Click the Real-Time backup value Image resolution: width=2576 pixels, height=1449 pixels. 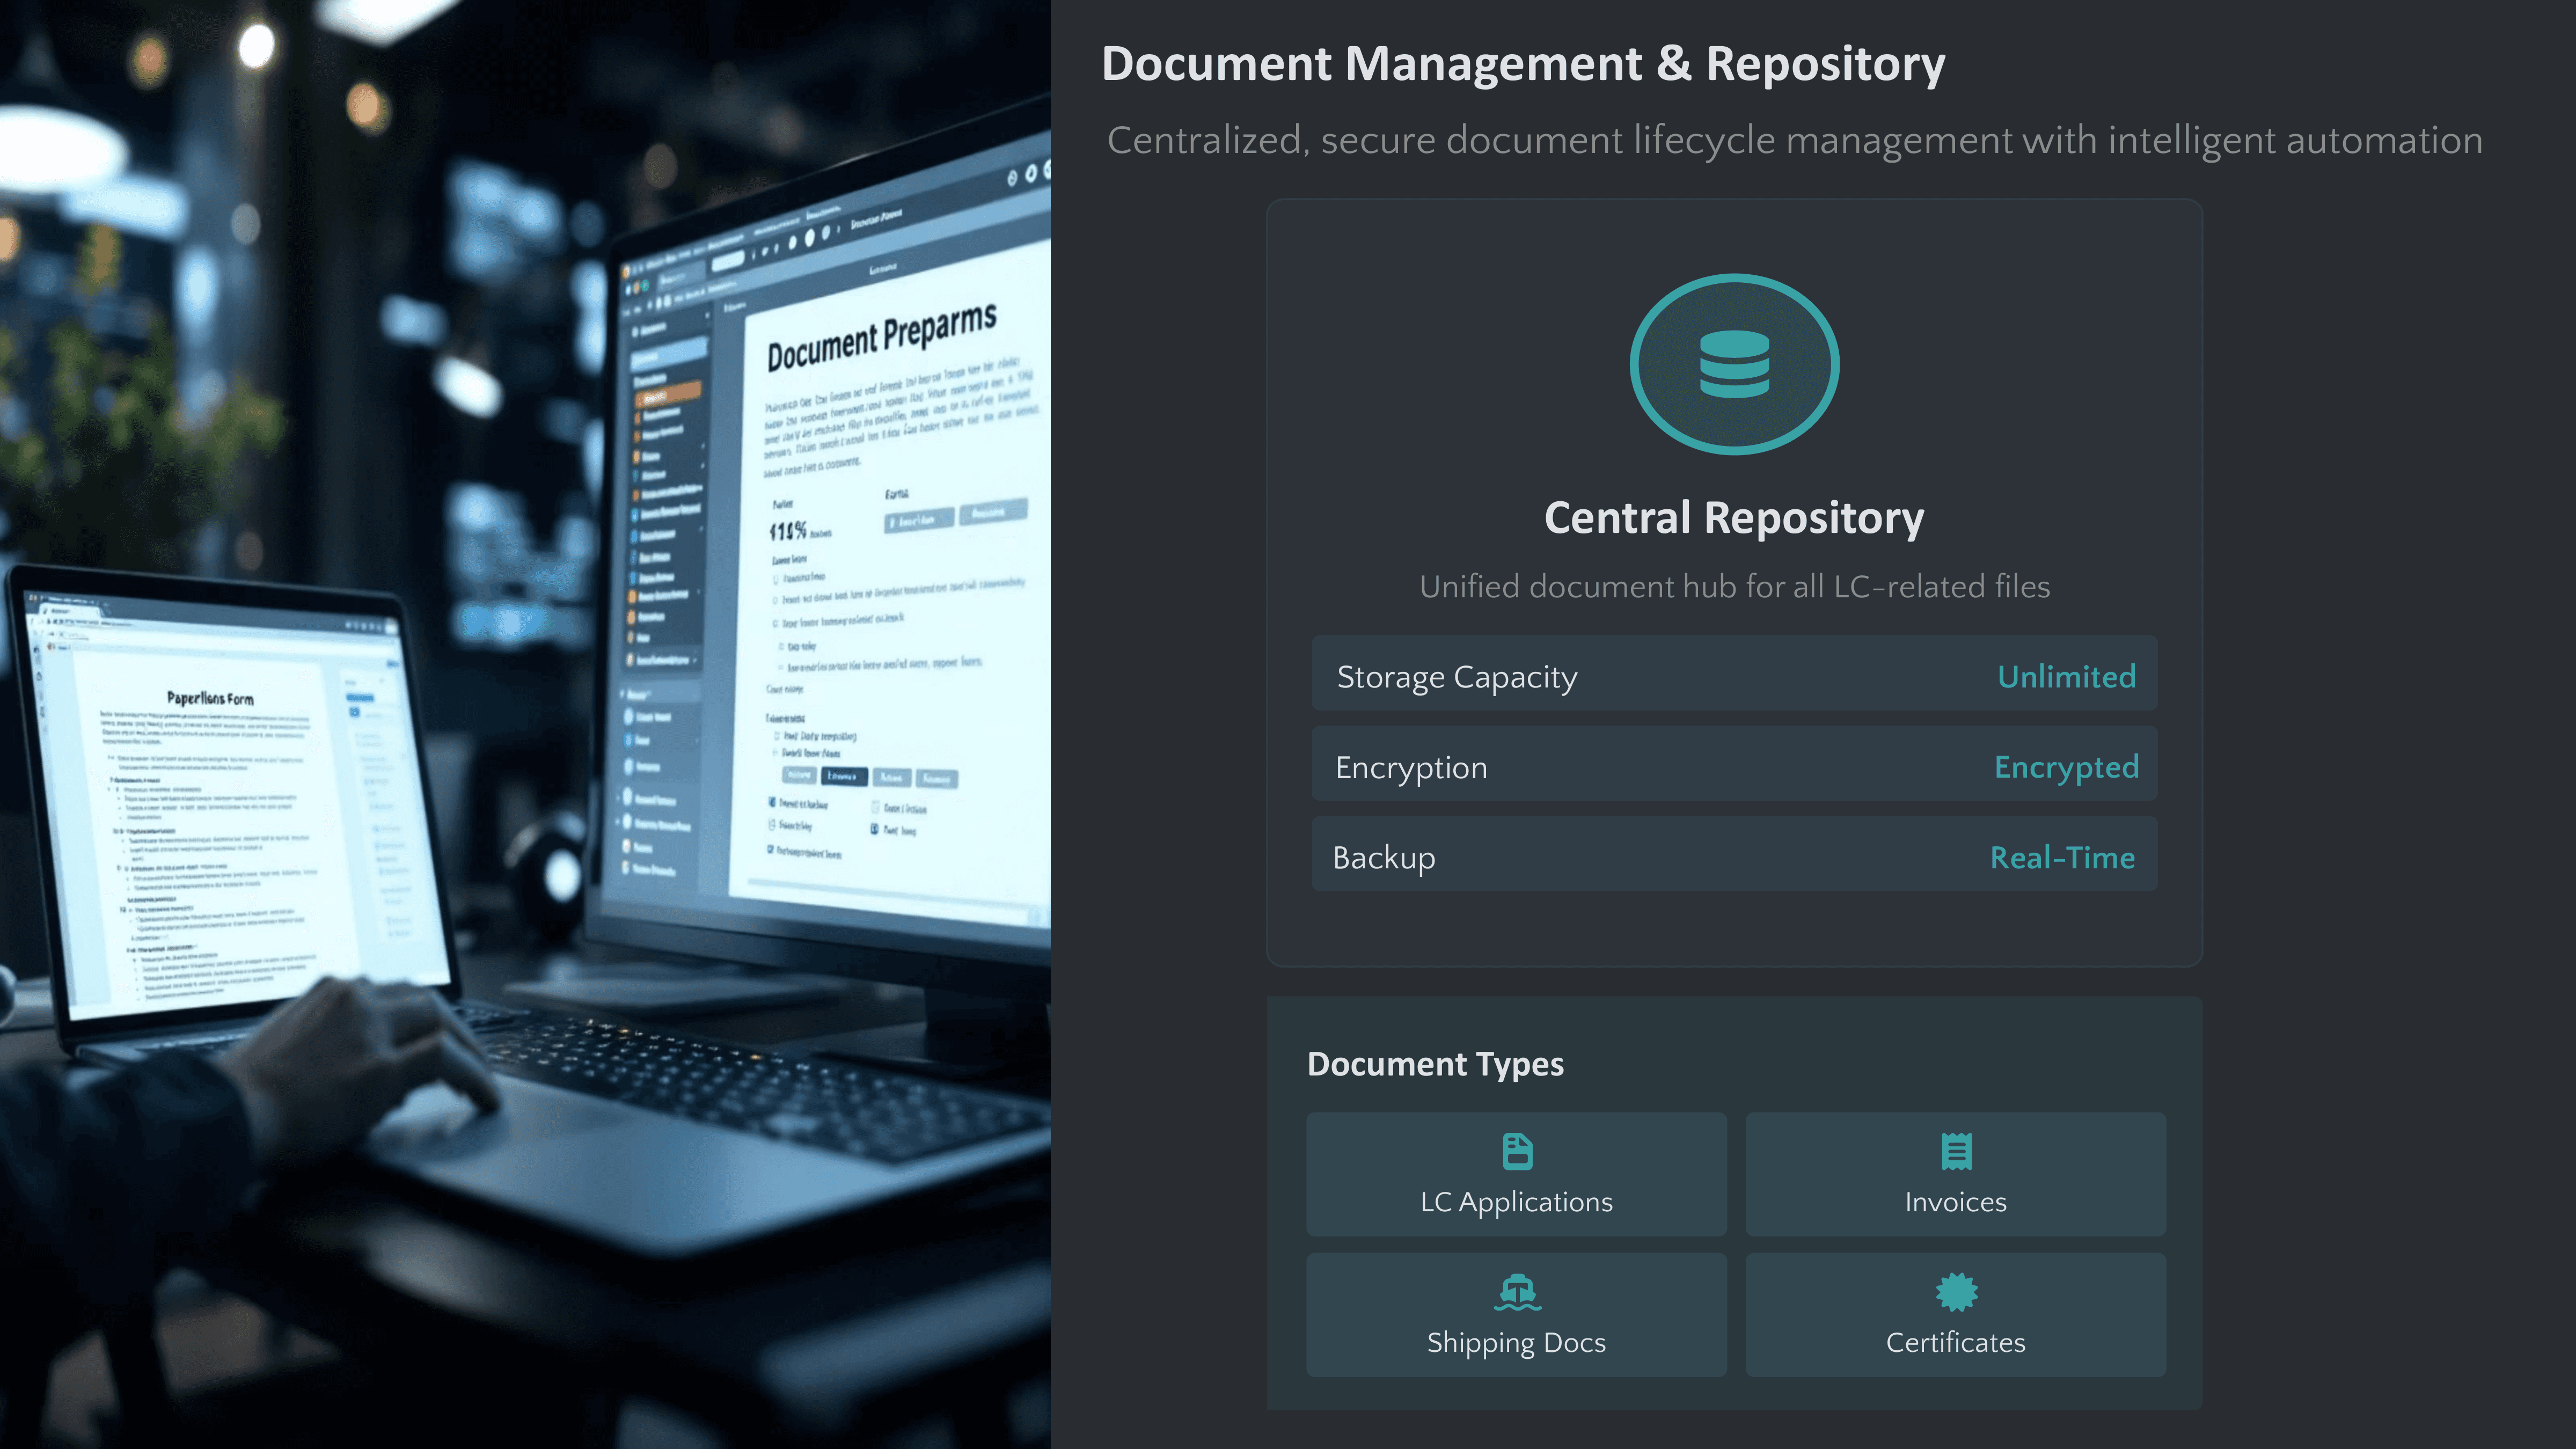pyautogui.click(x=2062, y=858)
